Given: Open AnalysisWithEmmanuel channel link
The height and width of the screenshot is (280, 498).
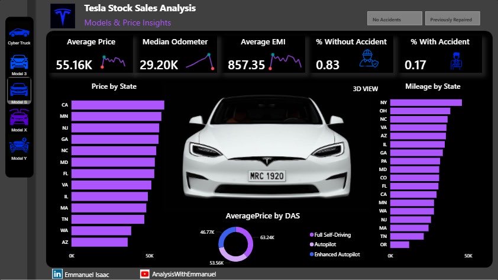Looking at the screenshot, I should pyautogui.click(x=184, y=274).
